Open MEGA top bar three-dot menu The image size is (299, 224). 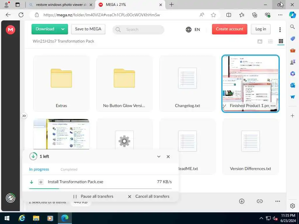click(x=280, y=29)
